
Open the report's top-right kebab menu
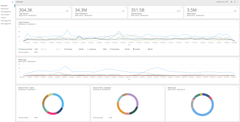237,2
